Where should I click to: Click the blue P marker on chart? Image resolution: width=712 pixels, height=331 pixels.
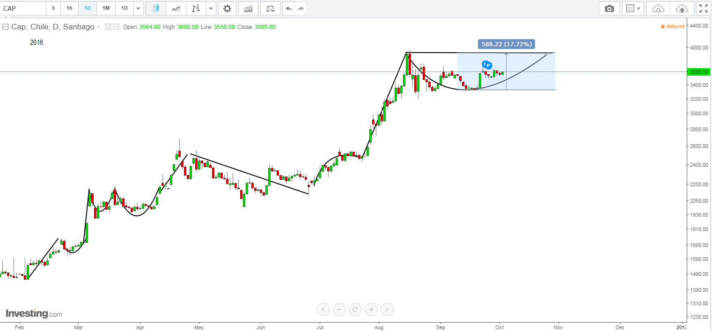click(488, 65)
